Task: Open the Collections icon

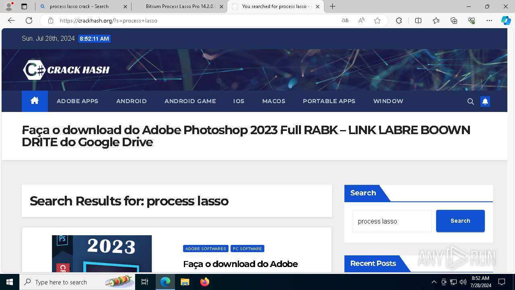Action: point(454,21)
